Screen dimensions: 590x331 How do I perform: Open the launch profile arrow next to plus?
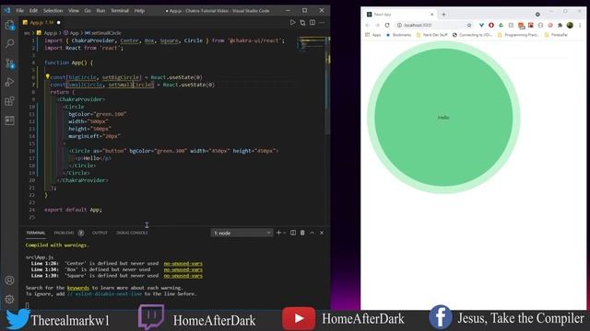(284, 233)
